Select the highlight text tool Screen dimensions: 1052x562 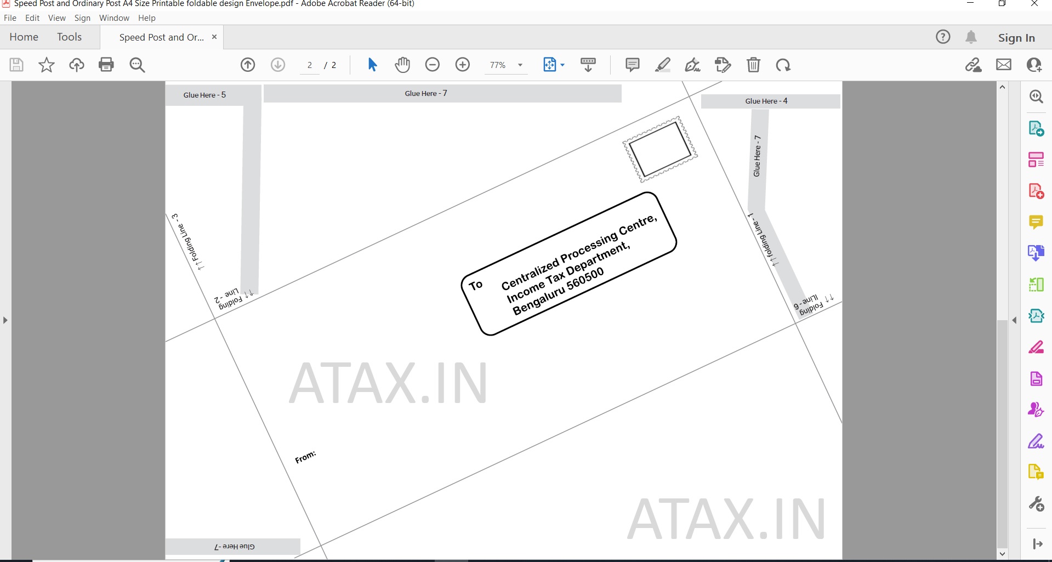(x=663, y=65)
